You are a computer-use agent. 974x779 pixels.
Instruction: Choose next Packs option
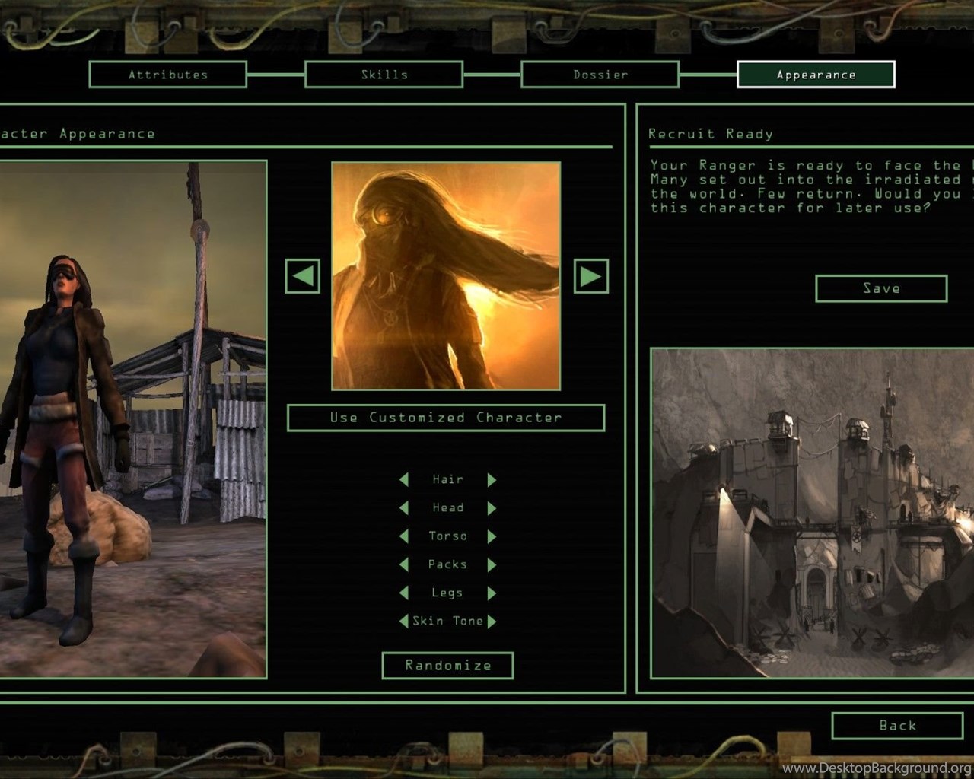492,564
